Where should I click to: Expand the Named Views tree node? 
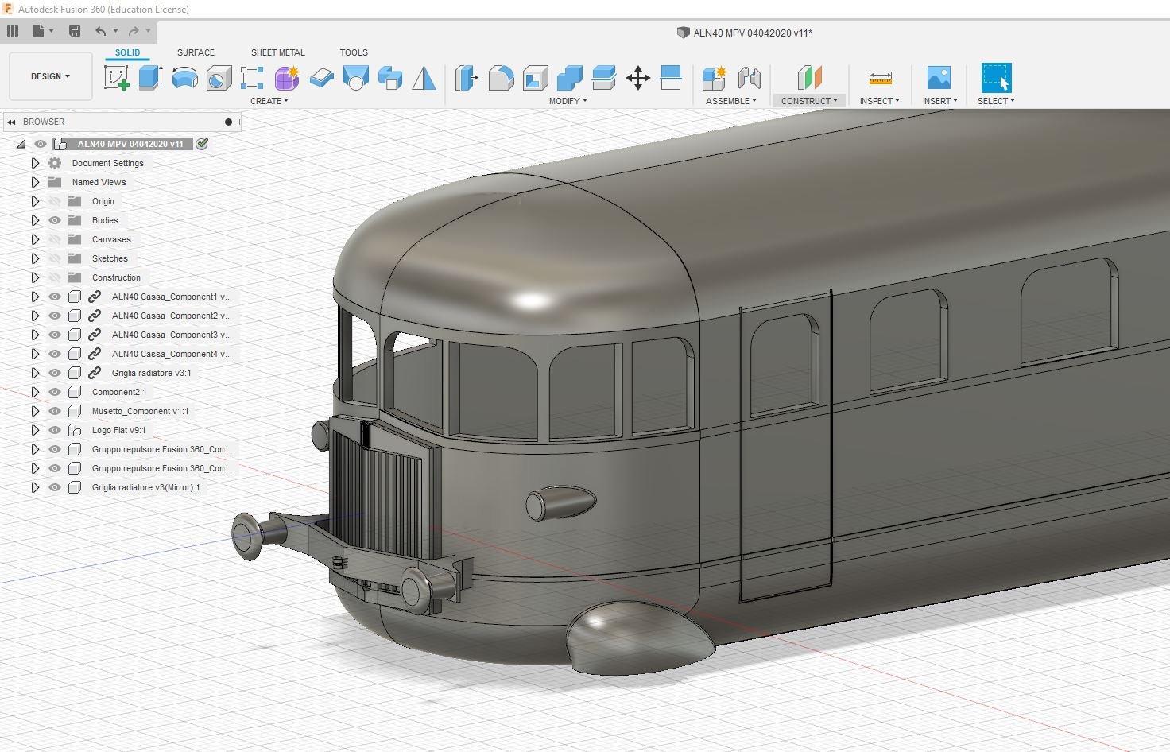(x=35, y=182)
